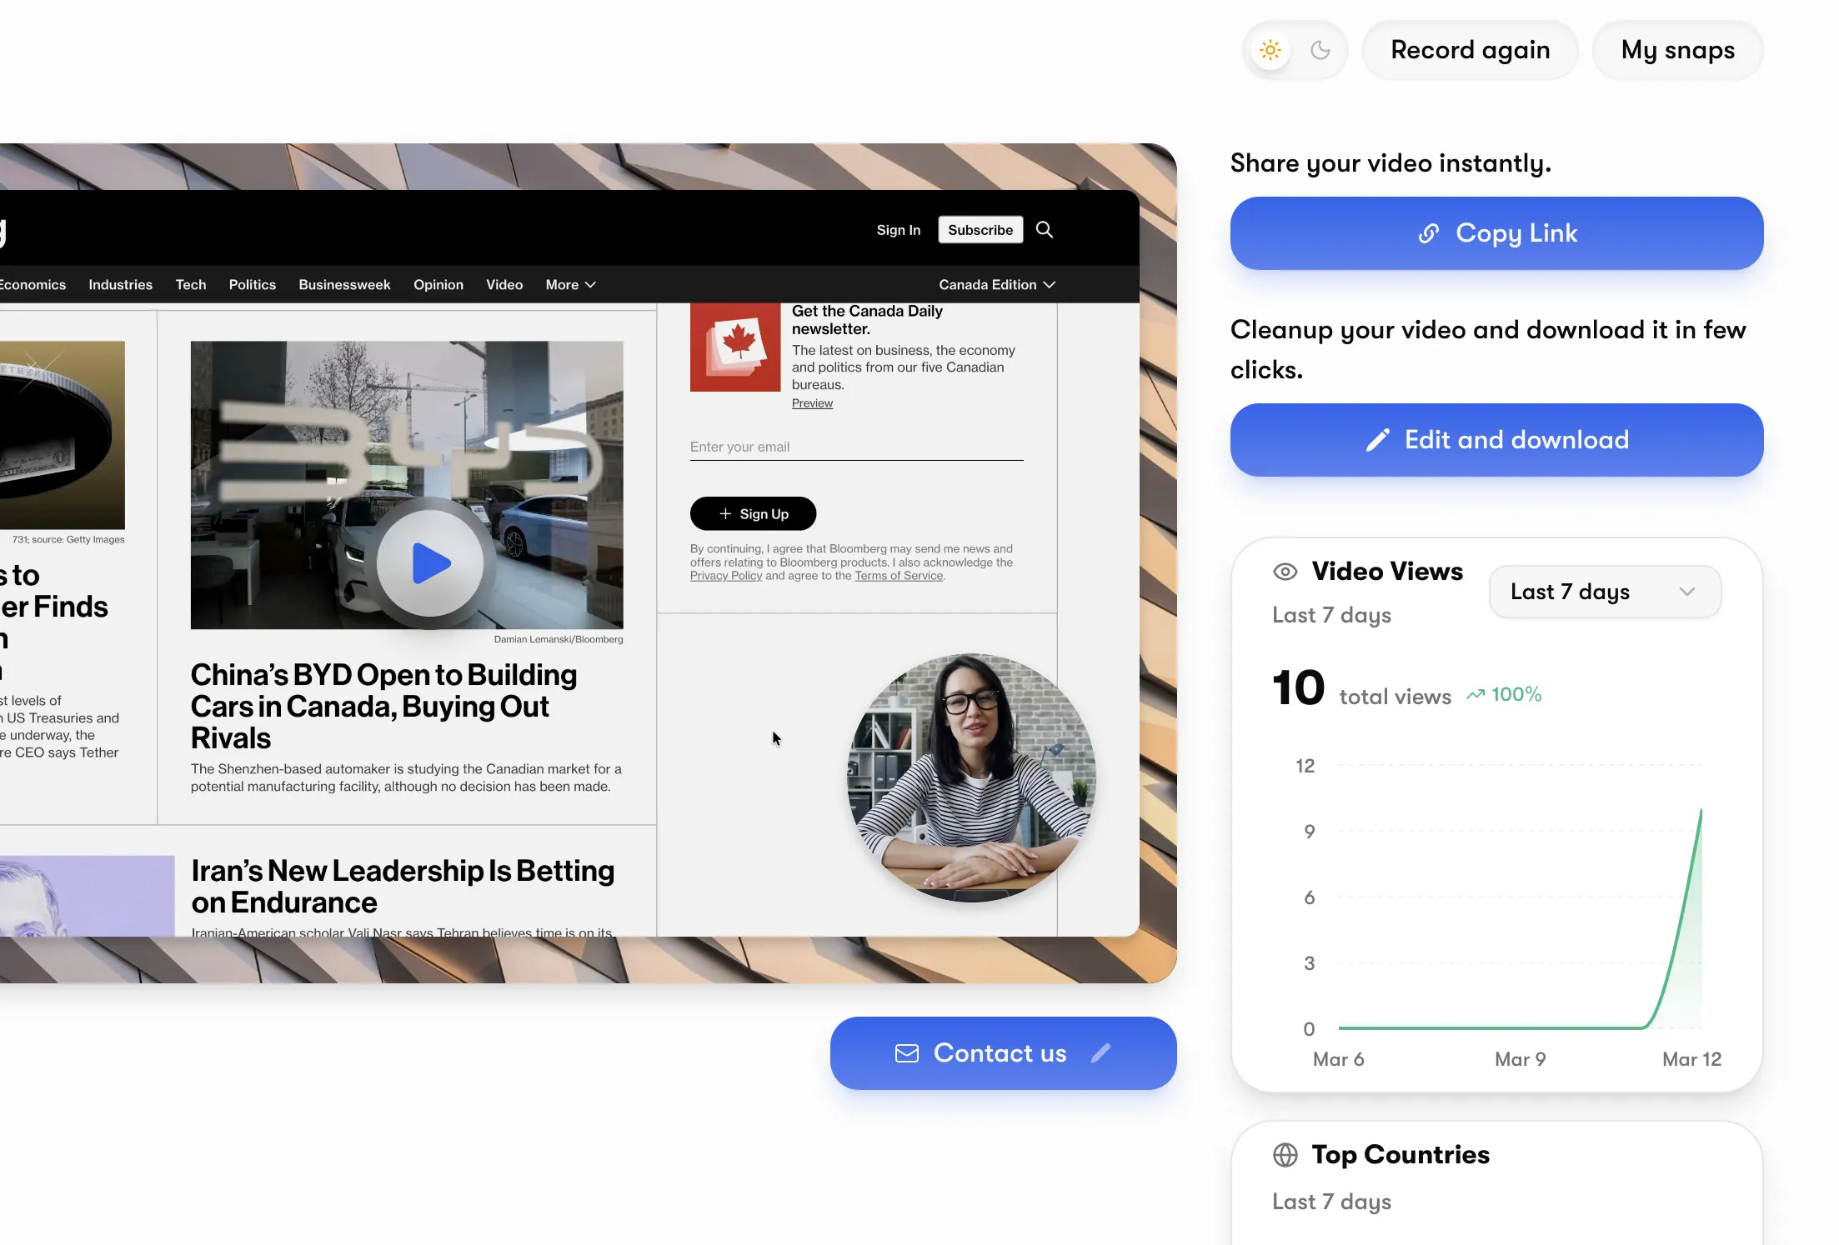Screen dimensions: 1839x1245
Task: Click Edit and download button
Action: click(1496, 440)
